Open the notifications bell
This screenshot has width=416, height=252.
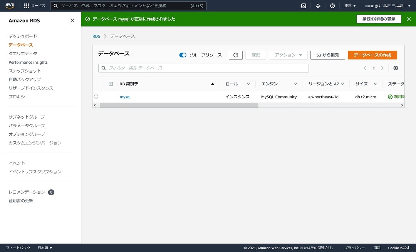click(x=318, y=5)
